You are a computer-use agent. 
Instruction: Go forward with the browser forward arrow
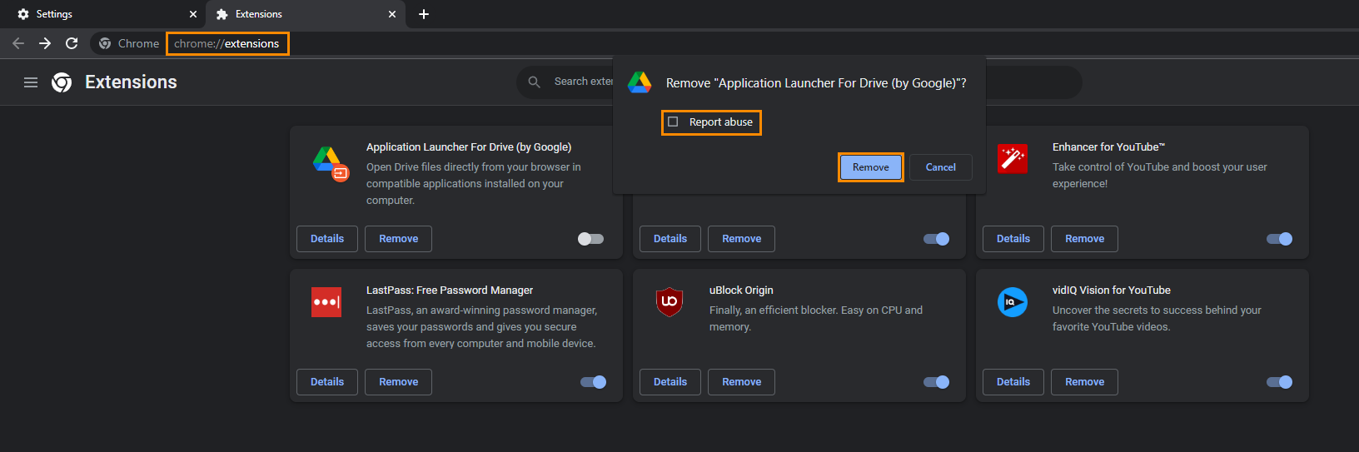(45, 43)
